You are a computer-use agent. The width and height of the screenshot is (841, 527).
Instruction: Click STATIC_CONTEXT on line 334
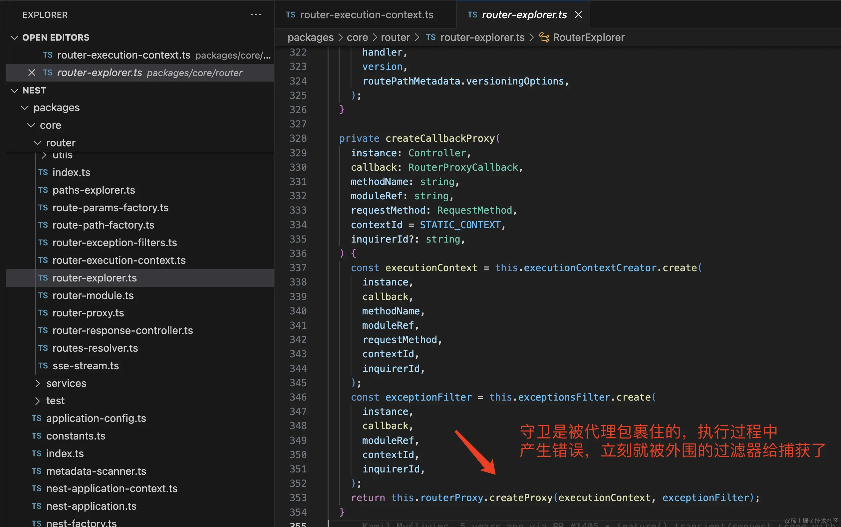460,225
